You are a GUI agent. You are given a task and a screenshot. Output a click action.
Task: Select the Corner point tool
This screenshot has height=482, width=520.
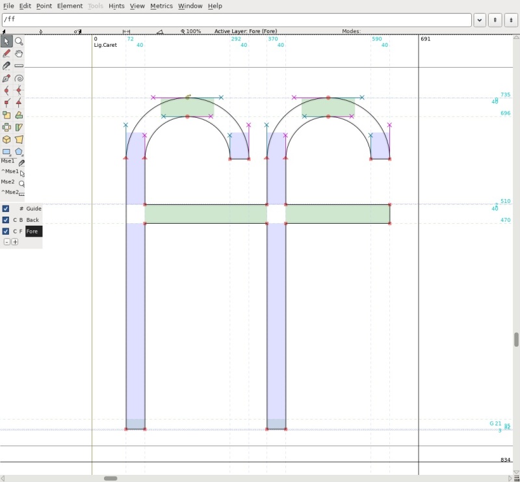point(6,103)
